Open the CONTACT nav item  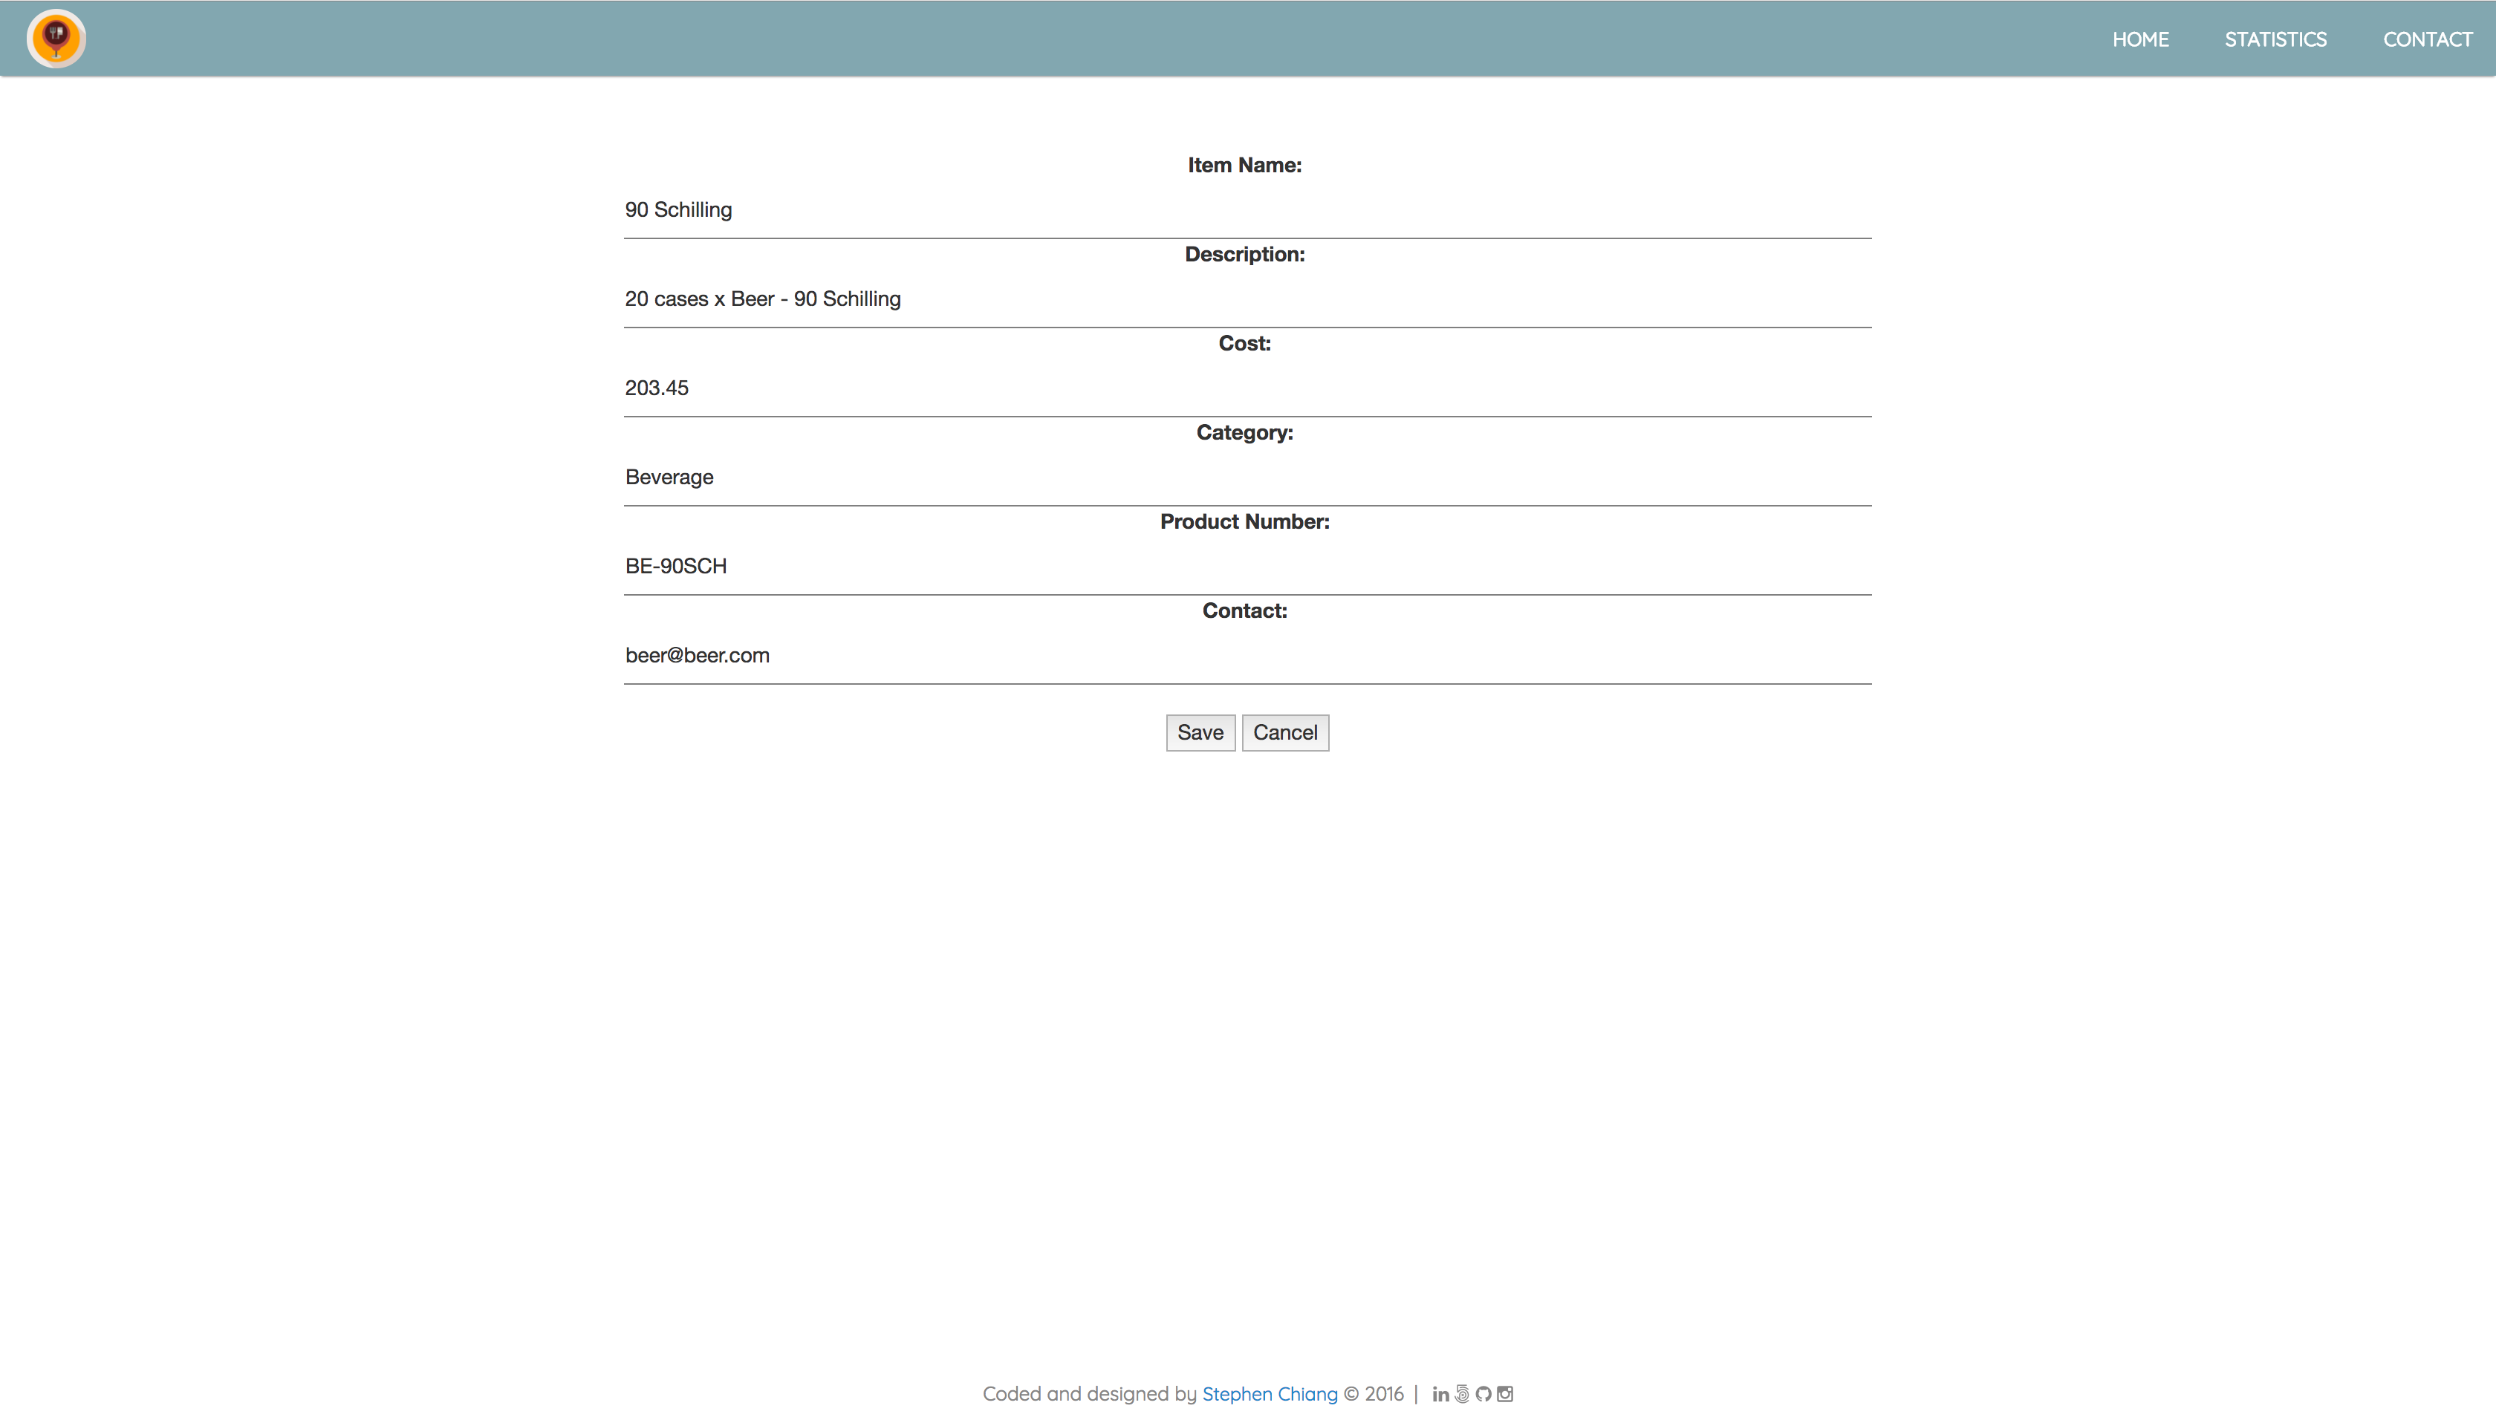2427,40
